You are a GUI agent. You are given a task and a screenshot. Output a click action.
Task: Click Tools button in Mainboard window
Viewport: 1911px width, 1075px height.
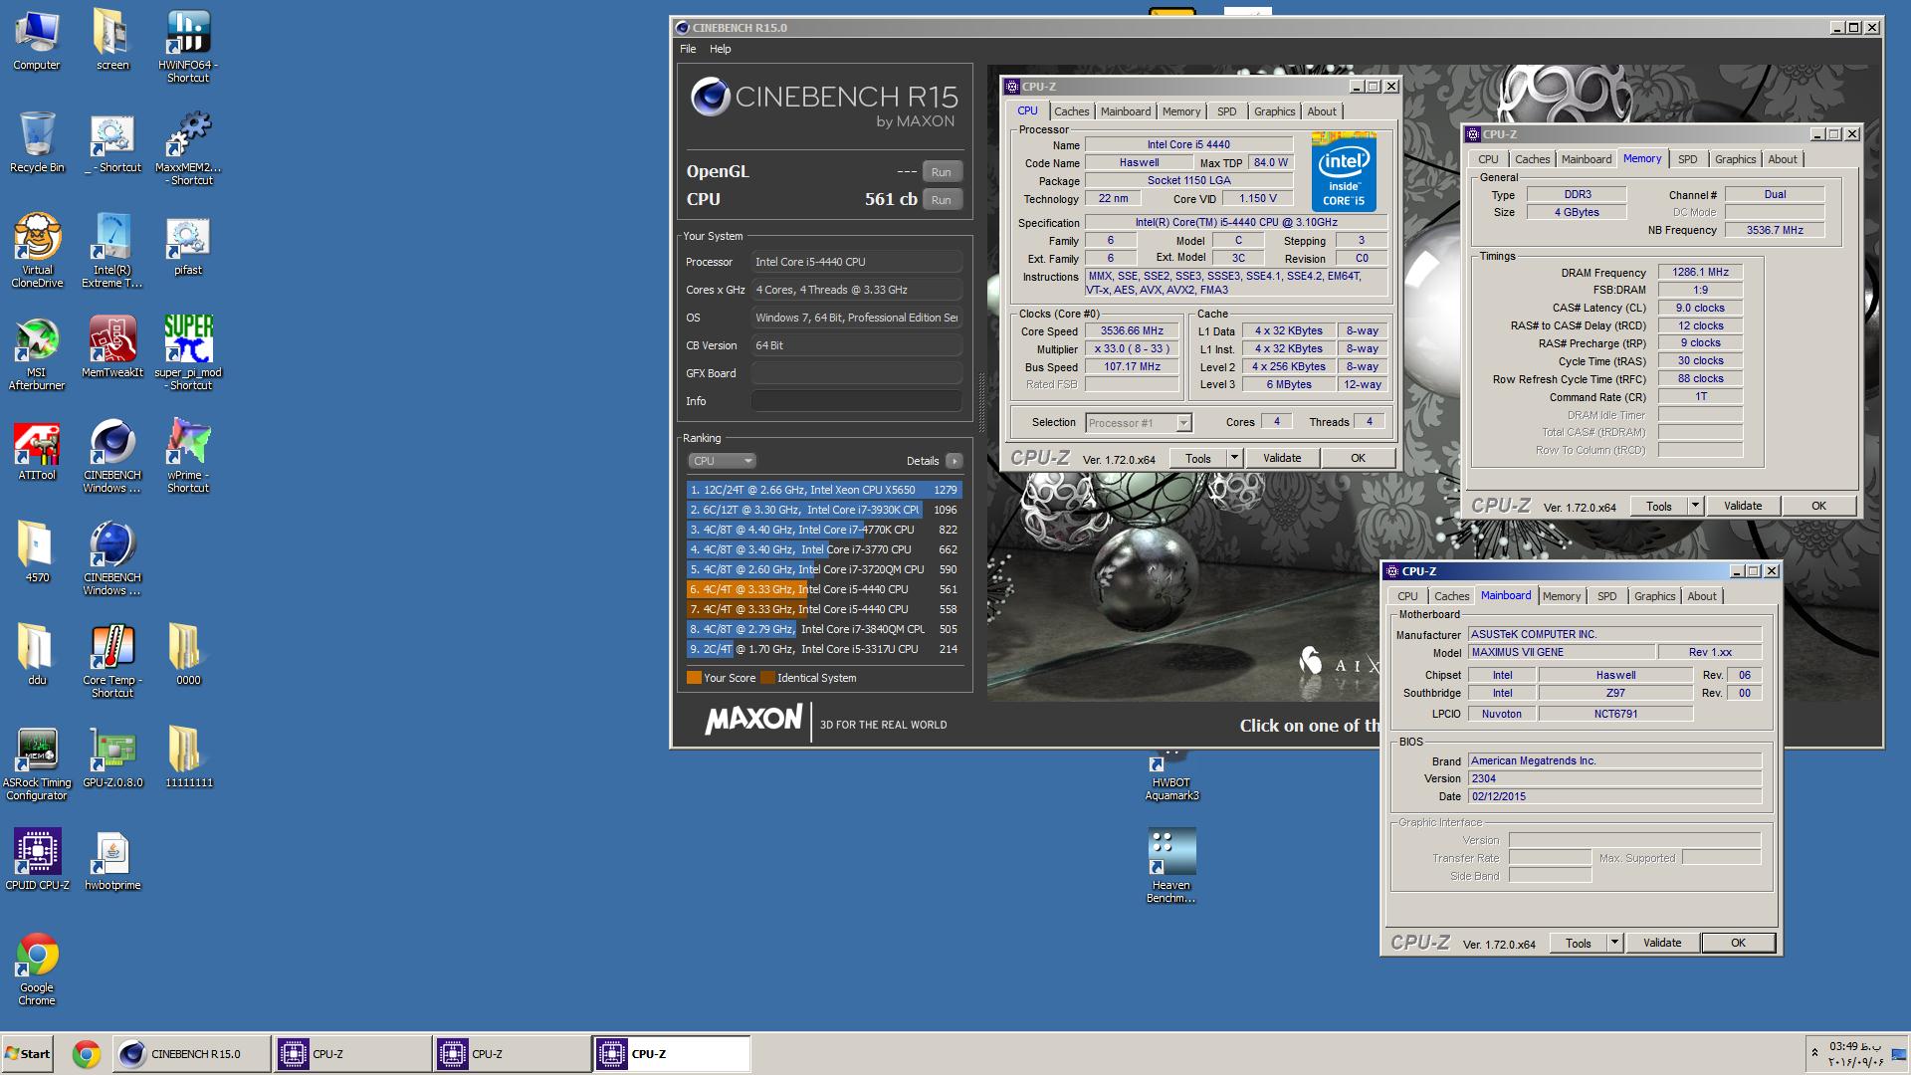pyautogui.click(x=1579, y=943)
